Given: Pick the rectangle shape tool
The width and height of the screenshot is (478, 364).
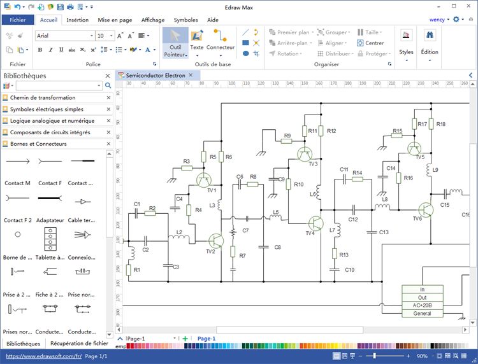Looking at the screenshot, I should click(x=246, y=43).
